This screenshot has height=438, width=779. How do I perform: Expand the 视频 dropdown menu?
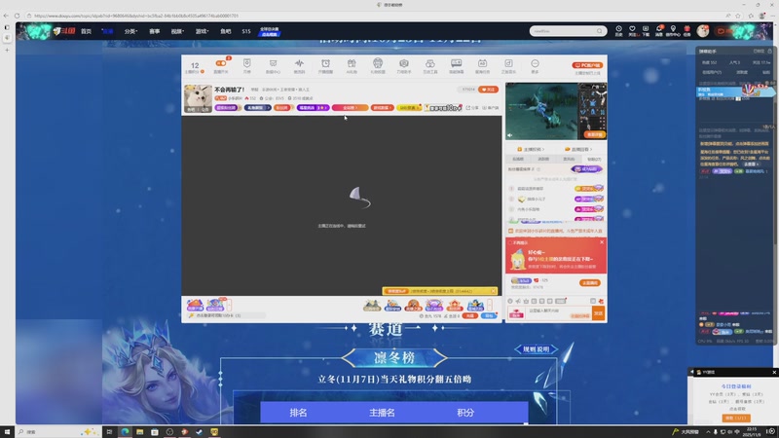tap(177, 31)
